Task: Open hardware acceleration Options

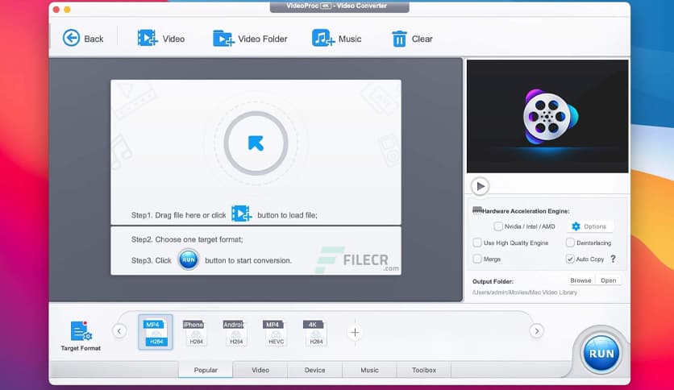Action: coord(590,226)
